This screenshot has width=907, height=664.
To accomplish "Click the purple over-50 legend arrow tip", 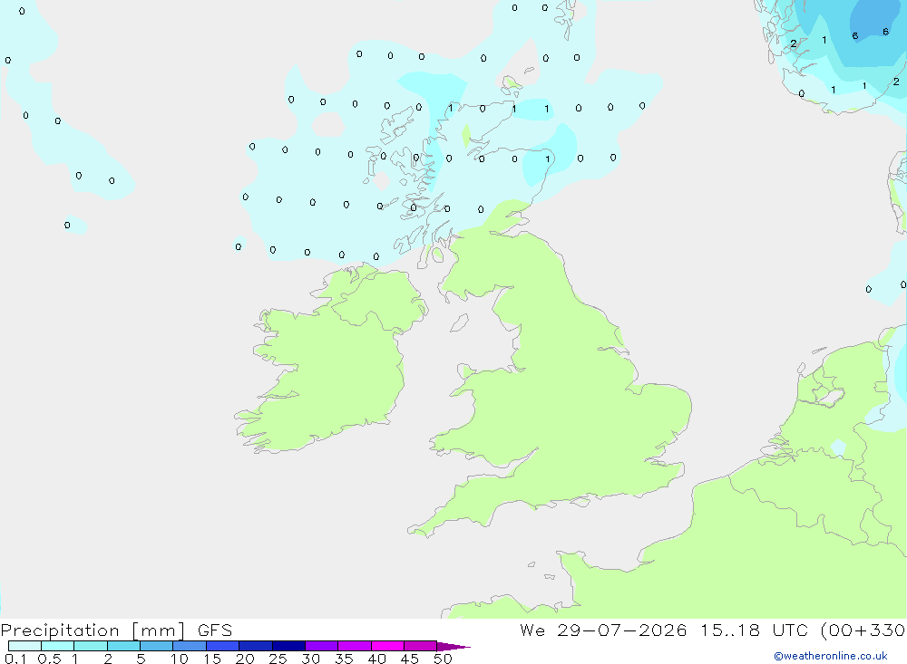I will [453, 647].
